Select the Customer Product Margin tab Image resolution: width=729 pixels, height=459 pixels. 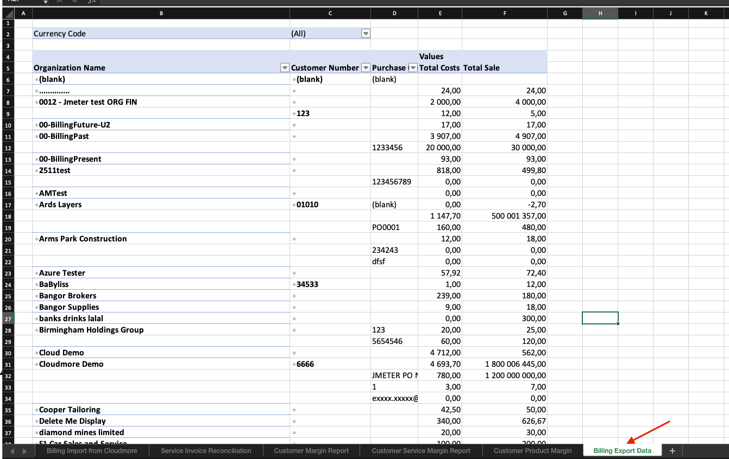pos(532,451)
